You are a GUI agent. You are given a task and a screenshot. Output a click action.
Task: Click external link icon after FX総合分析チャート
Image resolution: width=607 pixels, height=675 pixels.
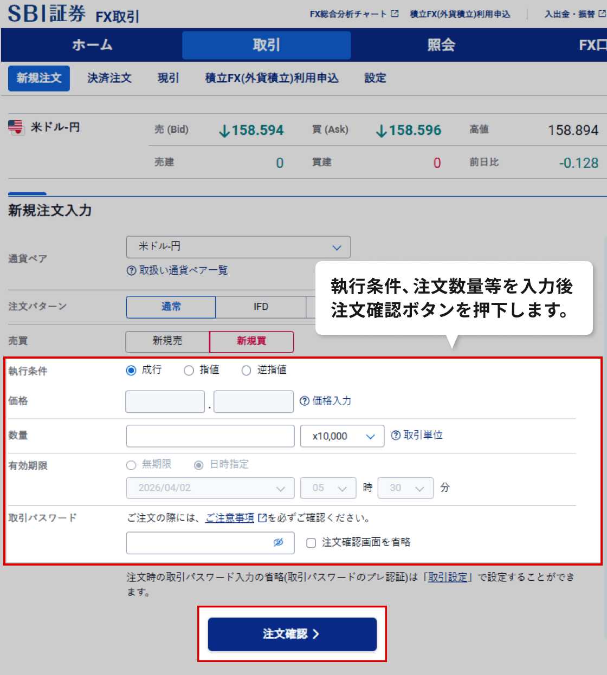point(395,14)
